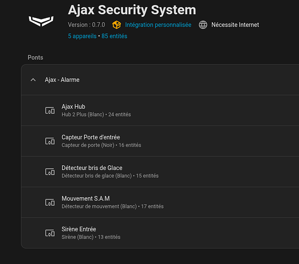Click the device icon for Mouvement S.A.M

(x=50, y=202)
